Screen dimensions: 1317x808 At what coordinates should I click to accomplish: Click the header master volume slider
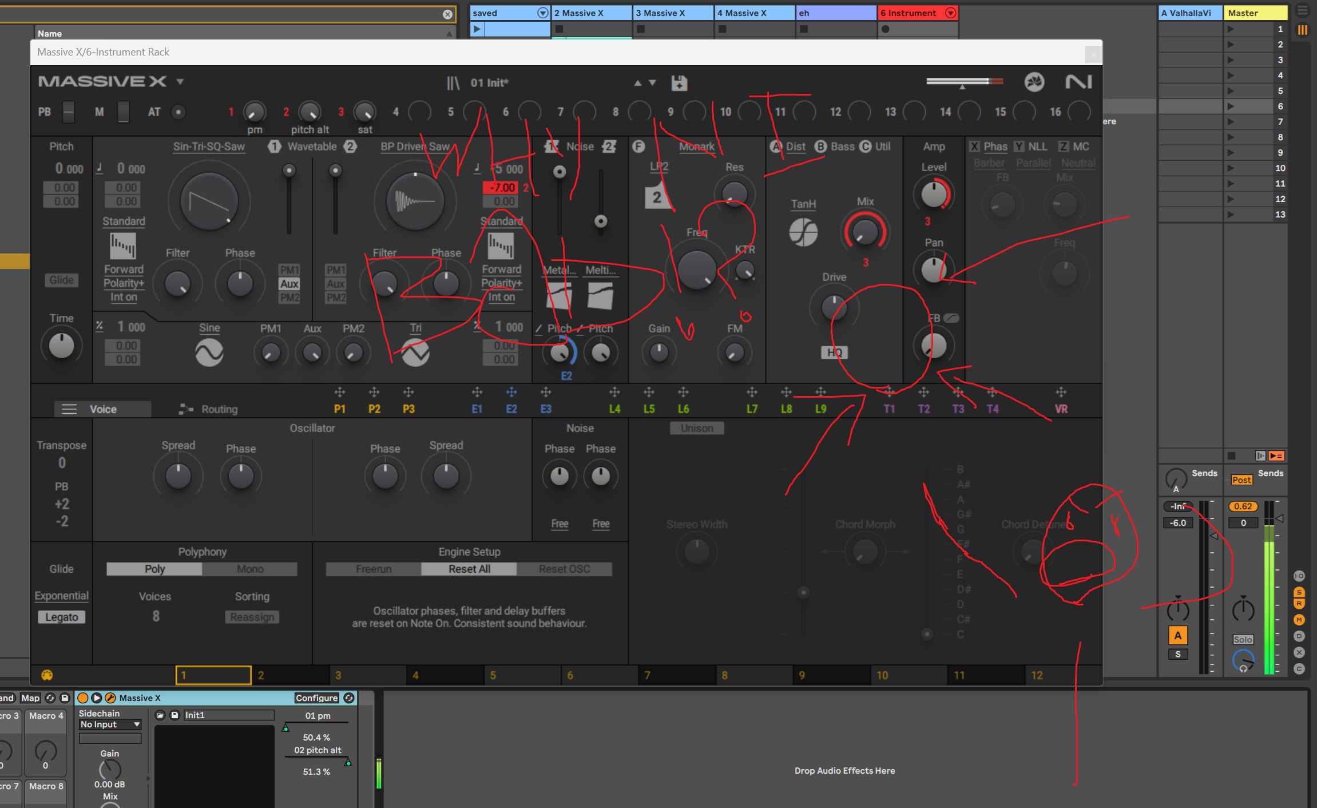point(965,82)
